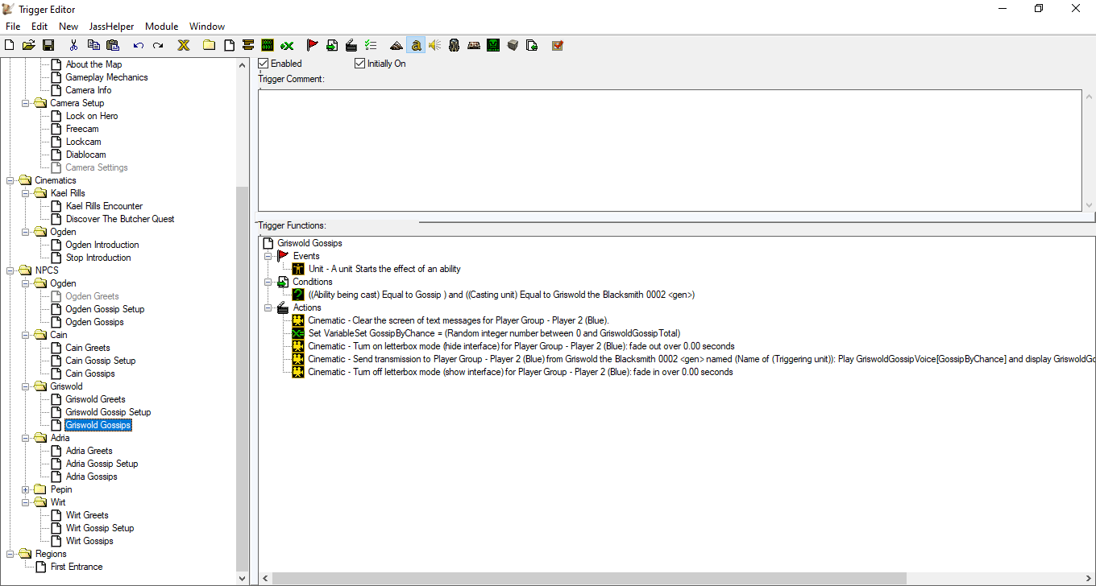Image resolution: width=1096 pixels, height=586 pixels.
Task: Redo using the toolbar arrow icon
Action: pyautogui.click(x=158, y=45)
